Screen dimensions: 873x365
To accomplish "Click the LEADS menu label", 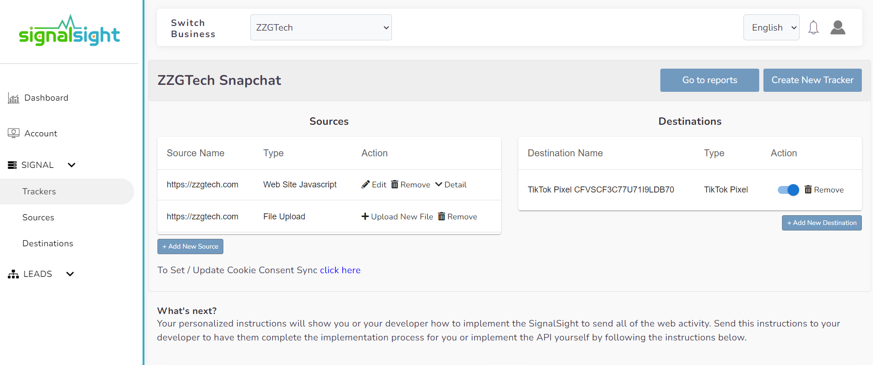I will (x=38, y=274).
